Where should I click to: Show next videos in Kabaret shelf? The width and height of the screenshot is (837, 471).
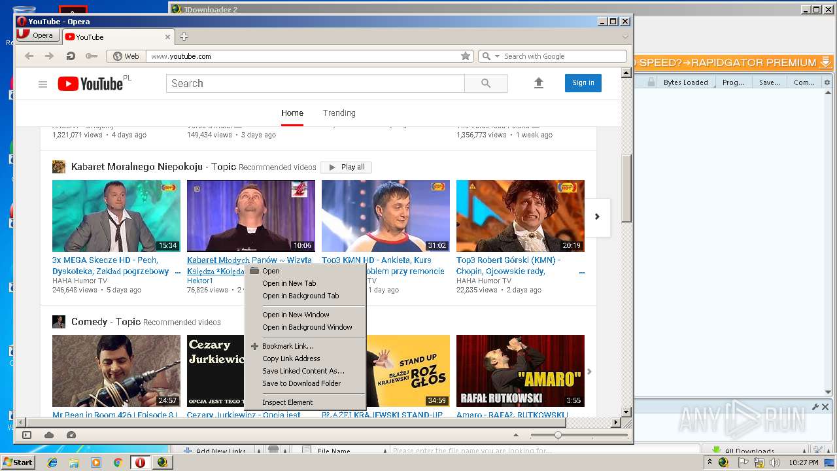point(597,217)
